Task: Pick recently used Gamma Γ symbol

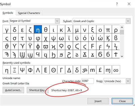Action: pyautogui.click(x=61, y=70)
